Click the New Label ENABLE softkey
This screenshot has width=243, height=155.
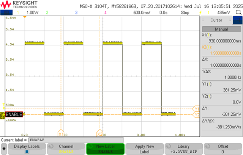click(106, 149)
